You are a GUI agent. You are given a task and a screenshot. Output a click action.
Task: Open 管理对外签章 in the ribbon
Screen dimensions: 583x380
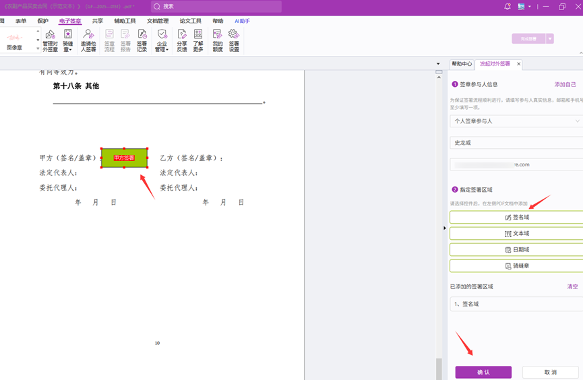click(x=51, y=40)
